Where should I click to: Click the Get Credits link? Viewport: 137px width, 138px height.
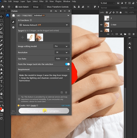(66, 105)
